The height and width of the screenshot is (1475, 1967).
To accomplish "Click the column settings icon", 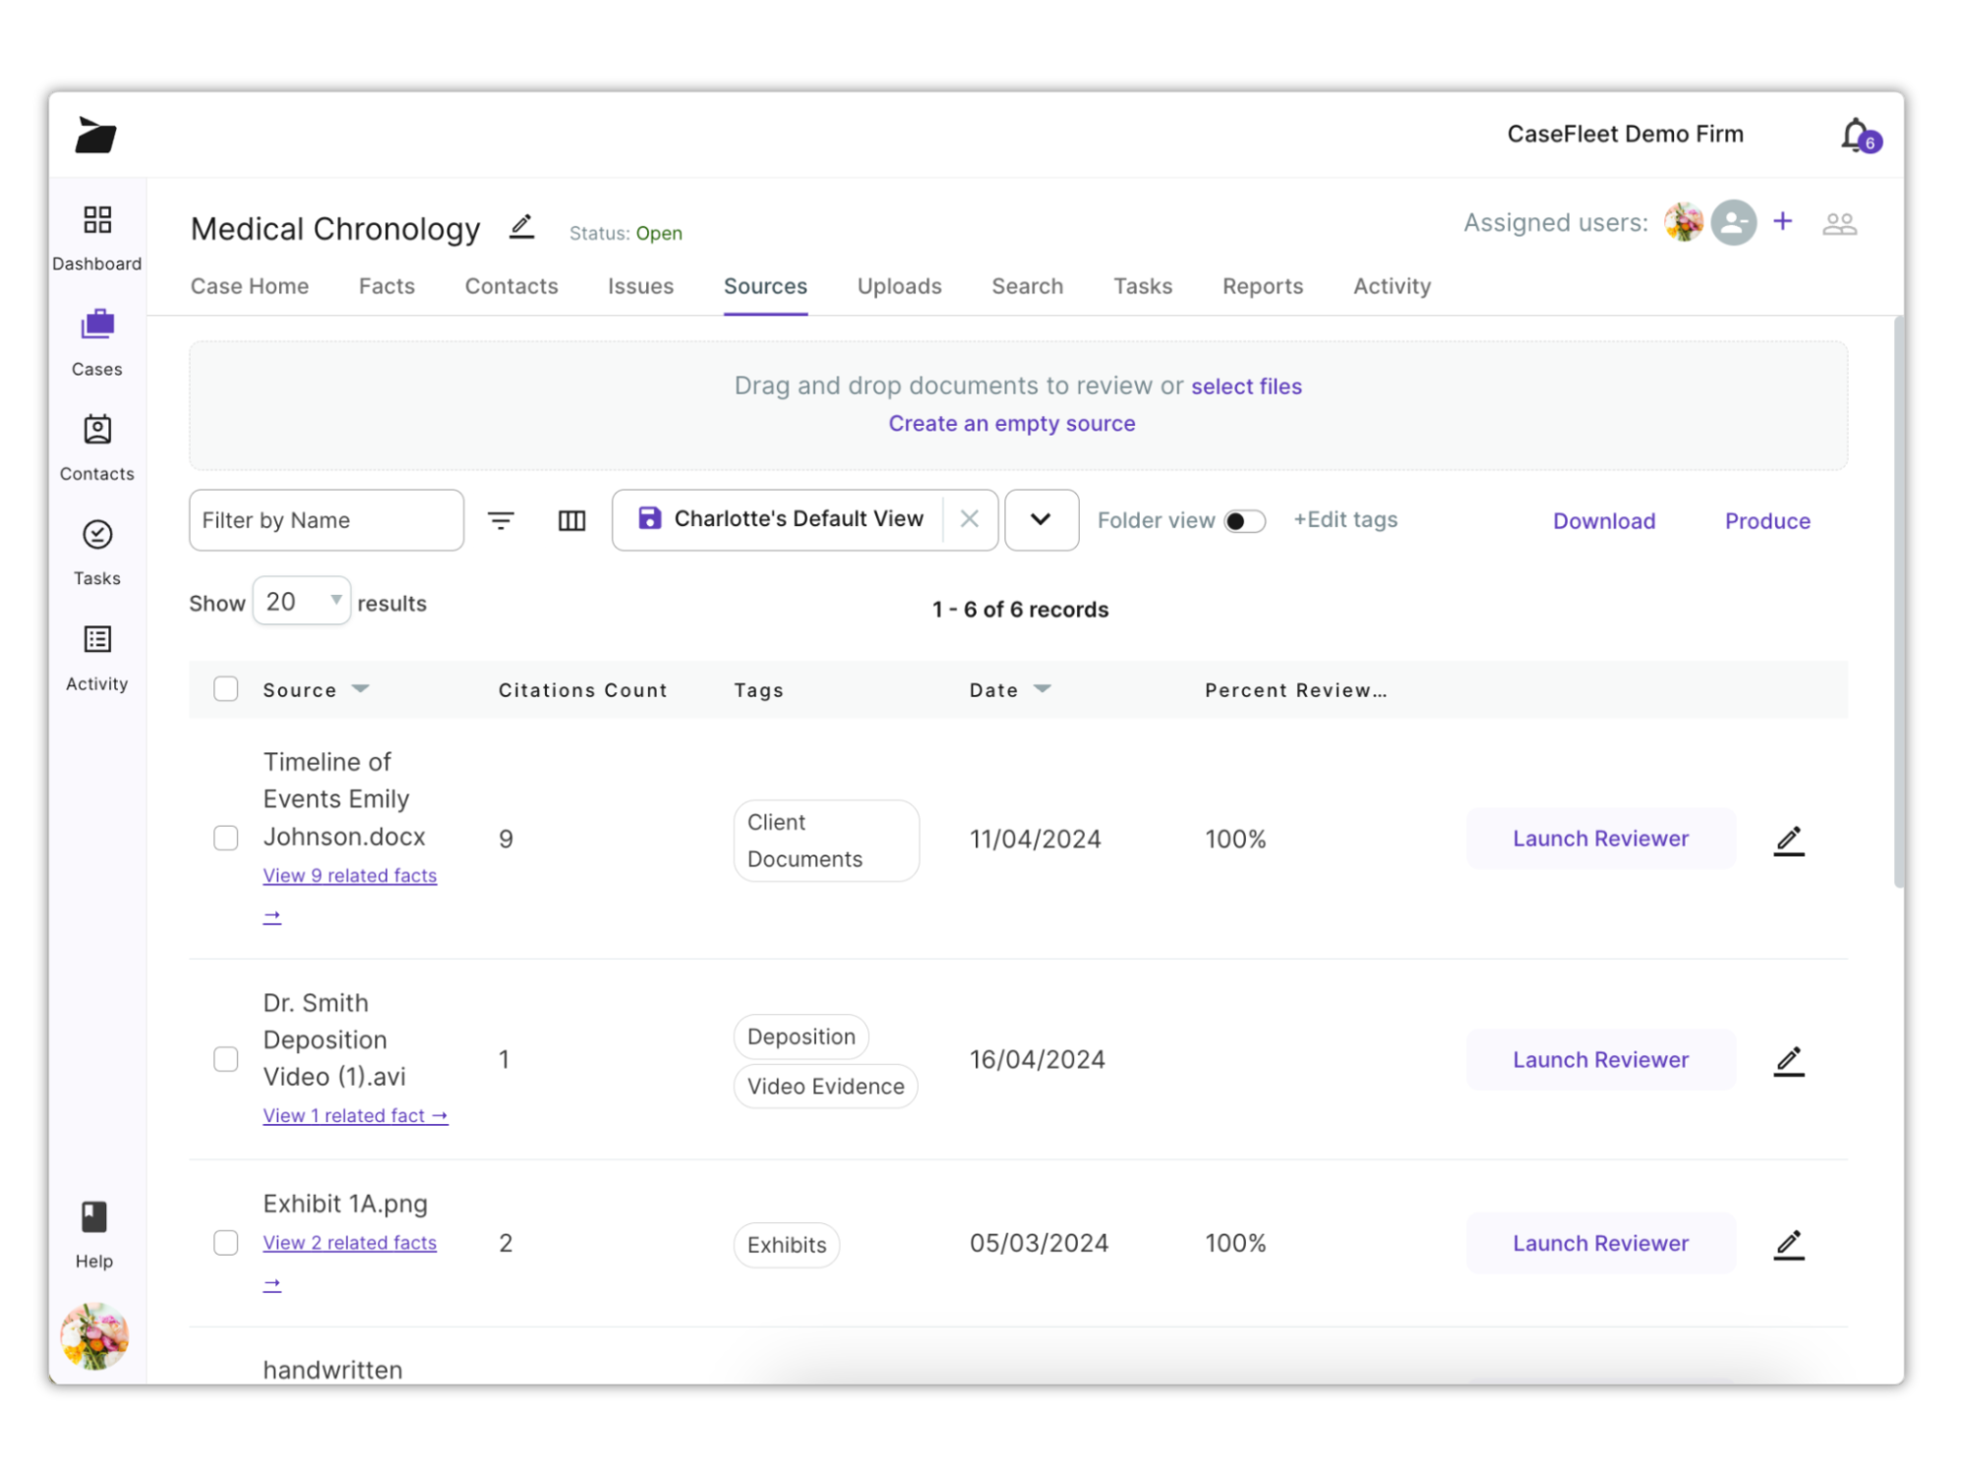I will coord(570,520).
